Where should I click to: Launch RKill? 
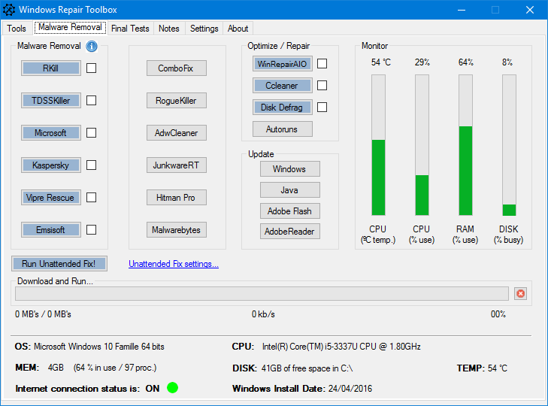click(51, 68)
